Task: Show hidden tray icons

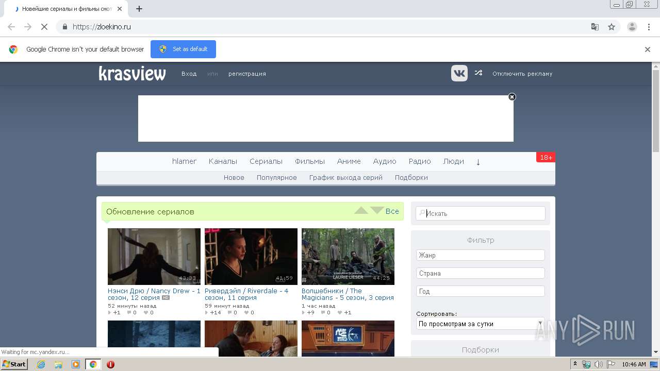Action: (x=575, y=364)
